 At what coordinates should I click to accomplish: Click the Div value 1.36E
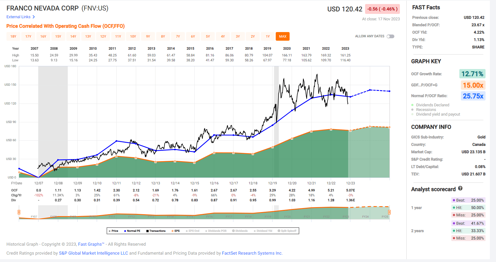click(351, 200)
